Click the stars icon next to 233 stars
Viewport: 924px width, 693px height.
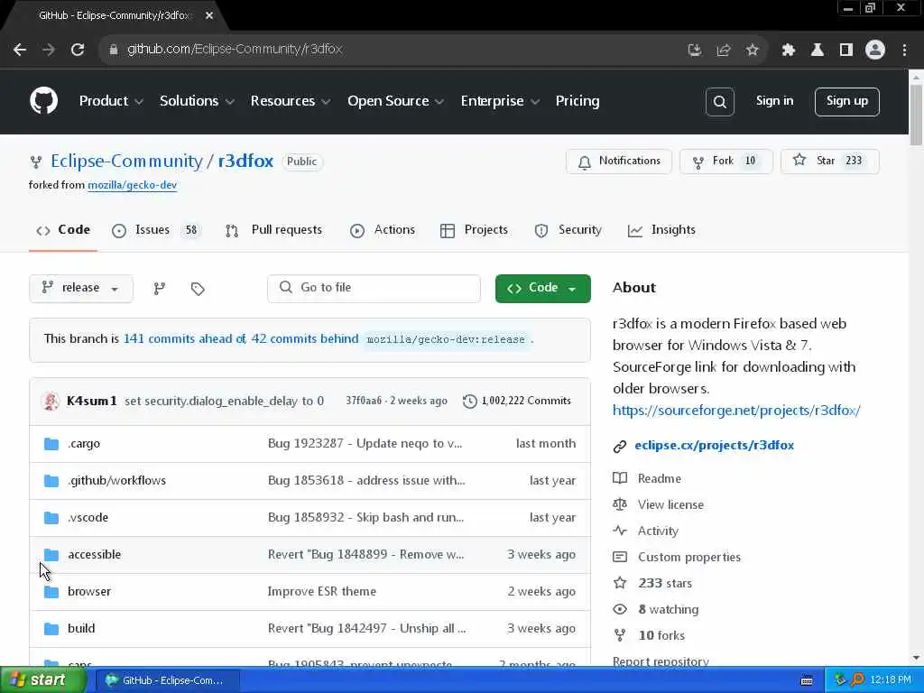tap(620, 583)
